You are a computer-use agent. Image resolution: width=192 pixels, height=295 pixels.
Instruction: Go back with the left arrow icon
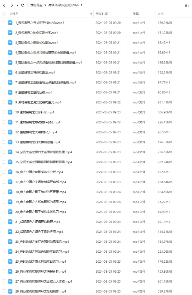(x=4, y=5)
